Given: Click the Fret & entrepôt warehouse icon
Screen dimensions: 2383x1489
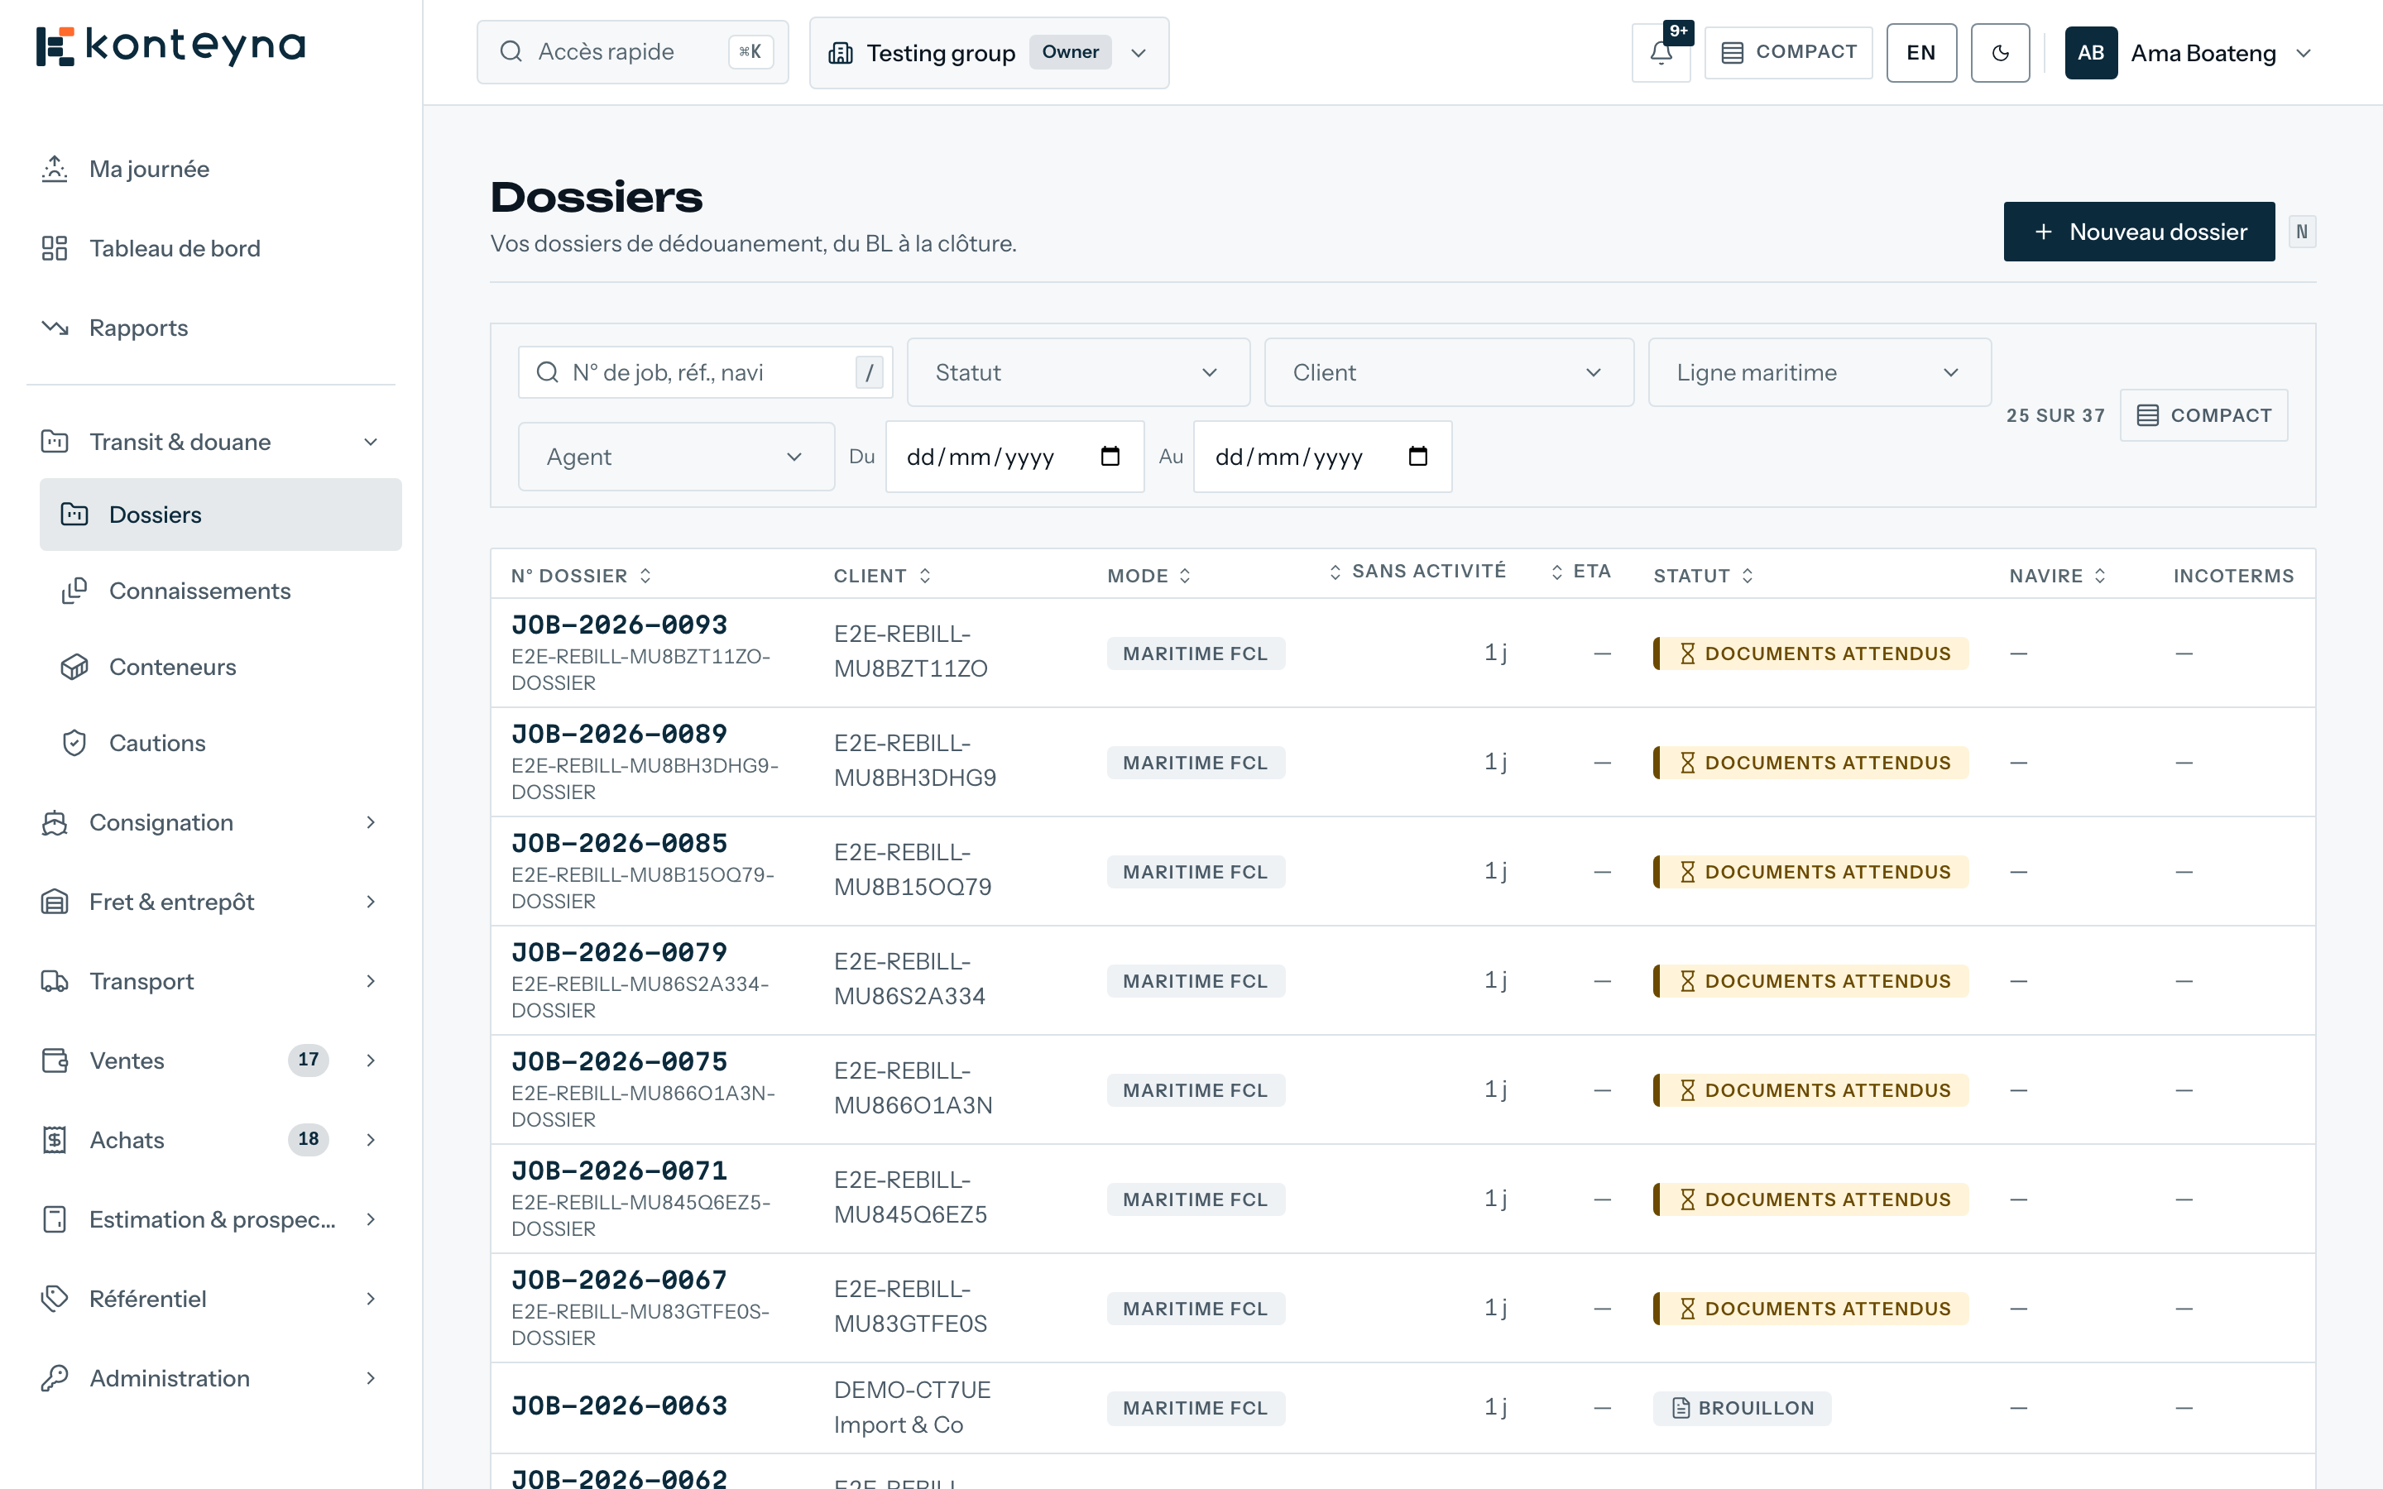Looking at the screenshot, I should pyautogui.click(x=54, y=902).
